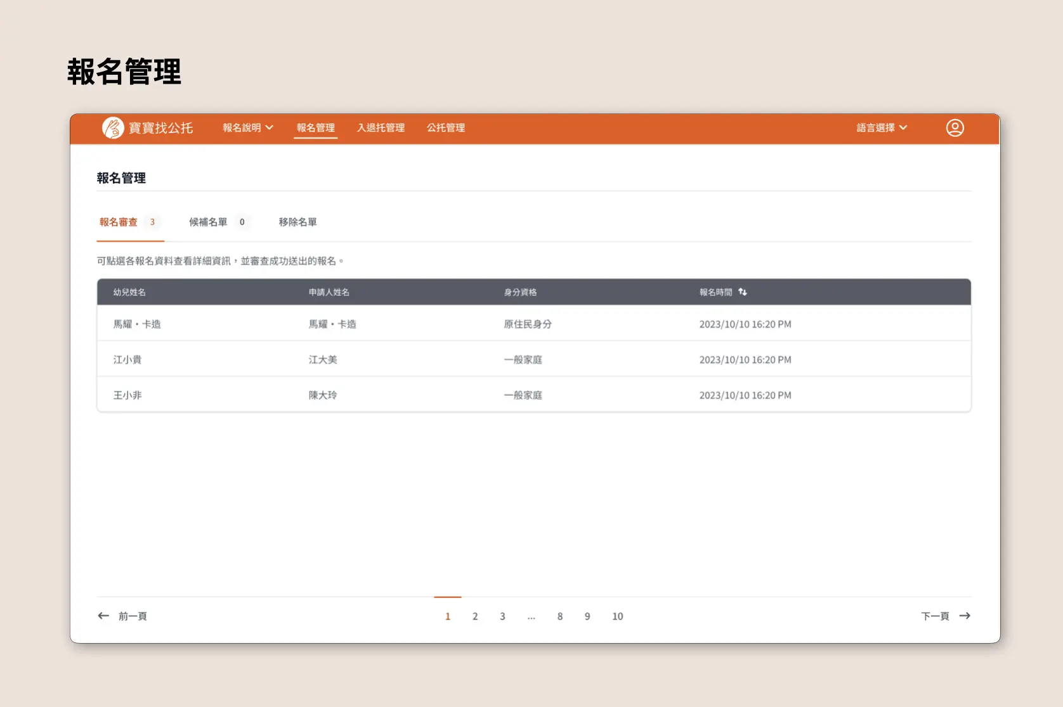Click the previous page arrow icon
This screenshot has height=707, width=1063.
pyautogui.click(x=103, y=615)
